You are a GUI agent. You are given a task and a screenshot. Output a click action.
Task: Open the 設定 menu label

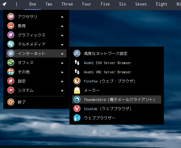click(22, 81)
